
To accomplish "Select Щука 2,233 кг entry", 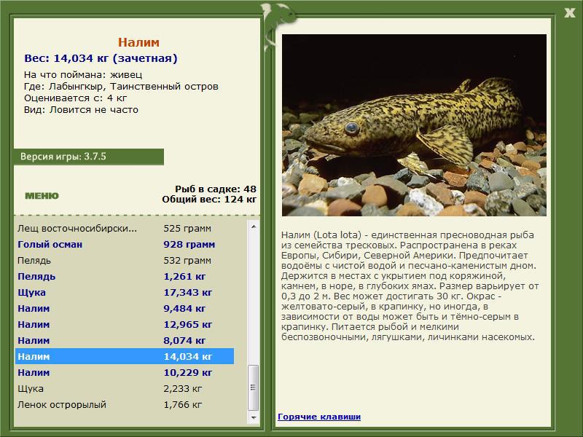I will point(125,388).
